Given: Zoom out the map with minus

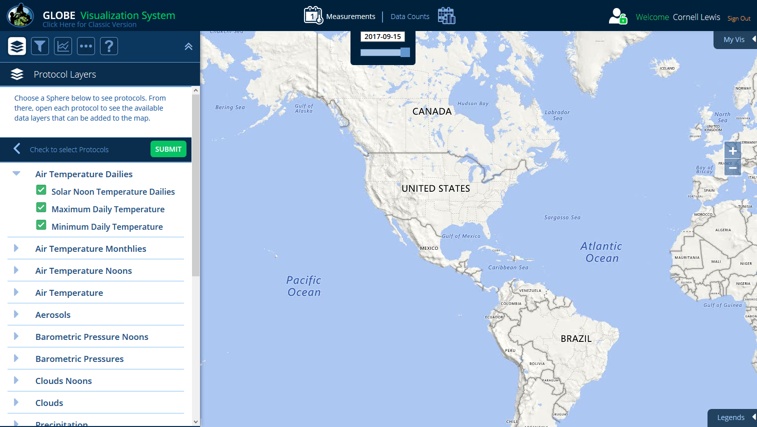Looking at the screenshot, I should click(x=732, y=167).
